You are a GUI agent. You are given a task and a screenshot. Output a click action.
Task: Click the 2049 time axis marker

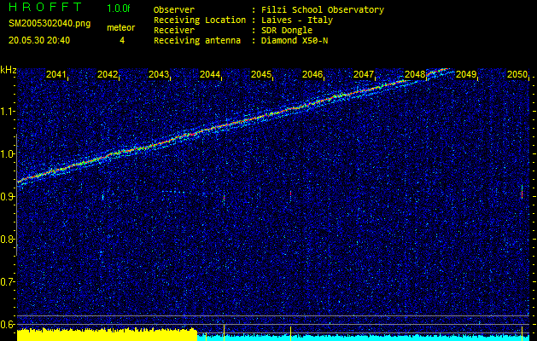(x=466, y=74)
